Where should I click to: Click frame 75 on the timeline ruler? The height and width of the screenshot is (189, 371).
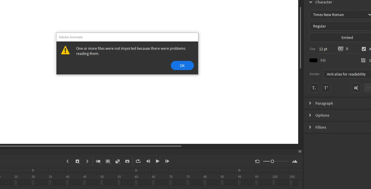click(x=188, y=177)
